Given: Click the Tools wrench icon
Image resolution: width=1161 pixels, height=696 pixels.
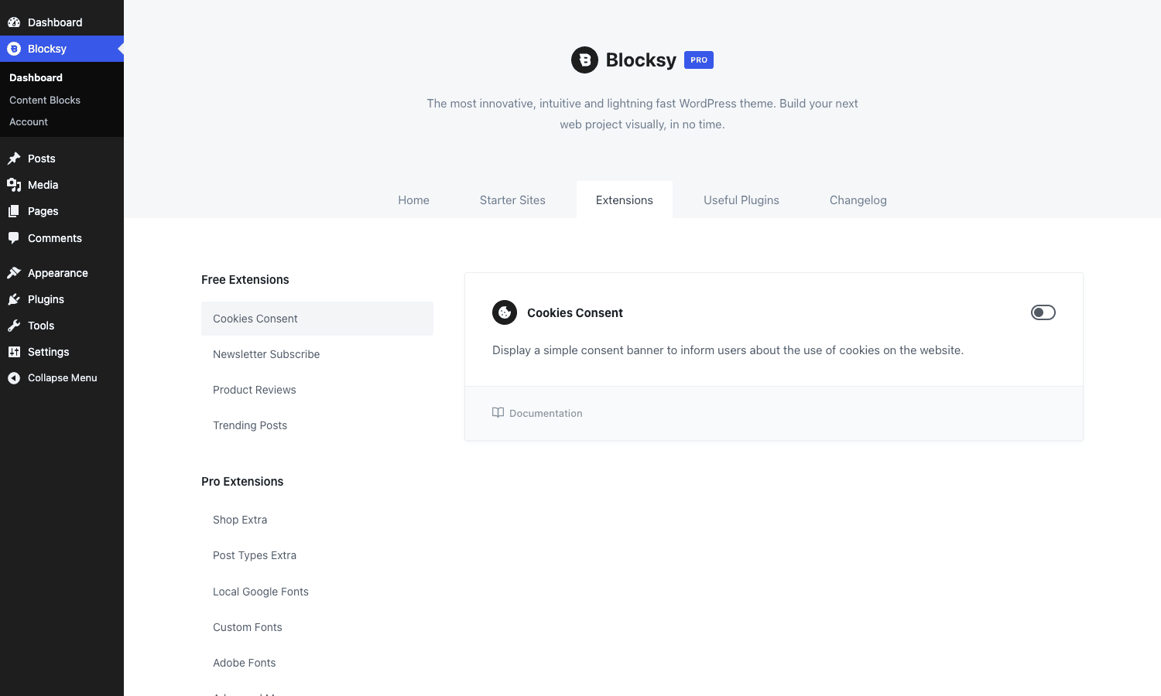Looking at the screenshot, I should (x=14, y=326).
